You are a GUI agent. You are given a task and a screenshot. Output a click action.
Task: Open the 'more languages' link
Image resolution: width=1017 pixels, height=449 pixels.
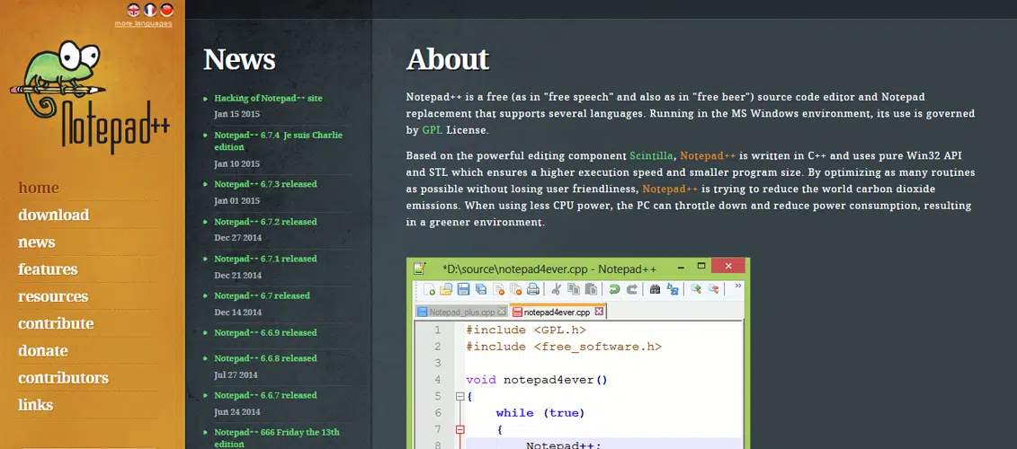143,23
